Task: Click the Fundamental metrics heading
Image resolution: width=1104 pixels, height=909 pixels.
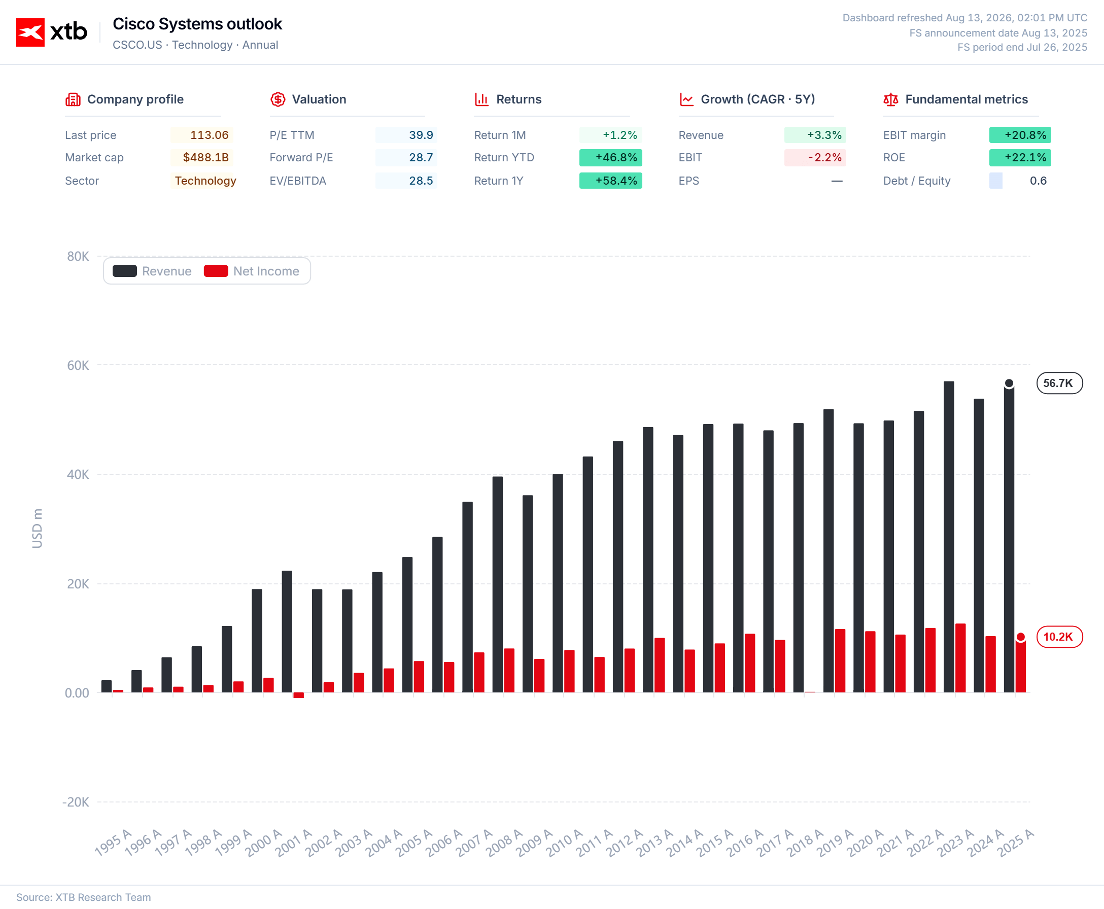Action: pos(967,99)
